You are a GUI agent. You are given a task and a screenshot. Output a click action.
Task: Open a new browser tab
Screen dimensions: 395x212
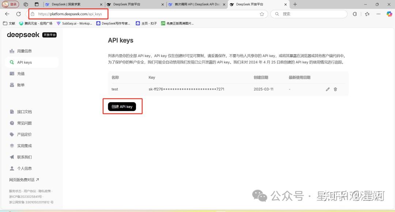point(295,4)
